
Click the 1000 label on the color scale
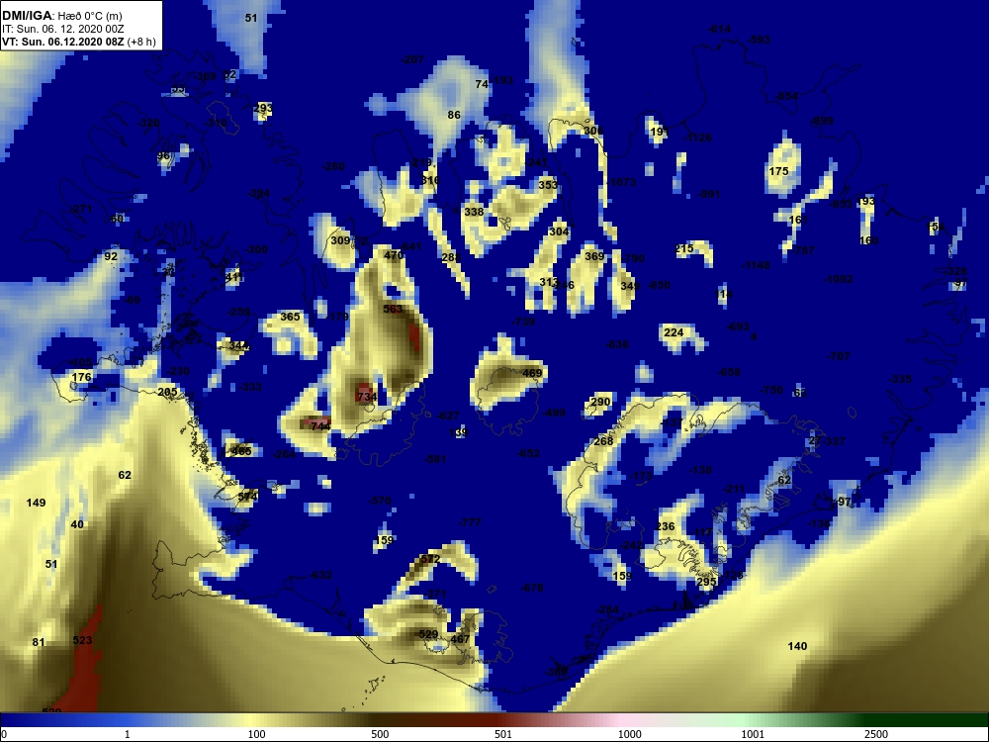point(629,734)
